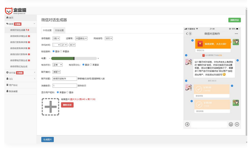Open 微信扫码付款账单 in sidebar
This screenshot has height=148, width=248.
point(20,54)
